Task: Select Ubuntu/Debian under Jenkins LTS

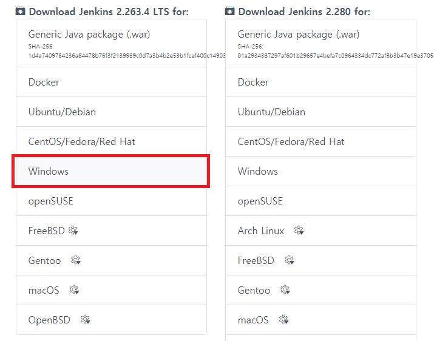Action: [111, 112]
